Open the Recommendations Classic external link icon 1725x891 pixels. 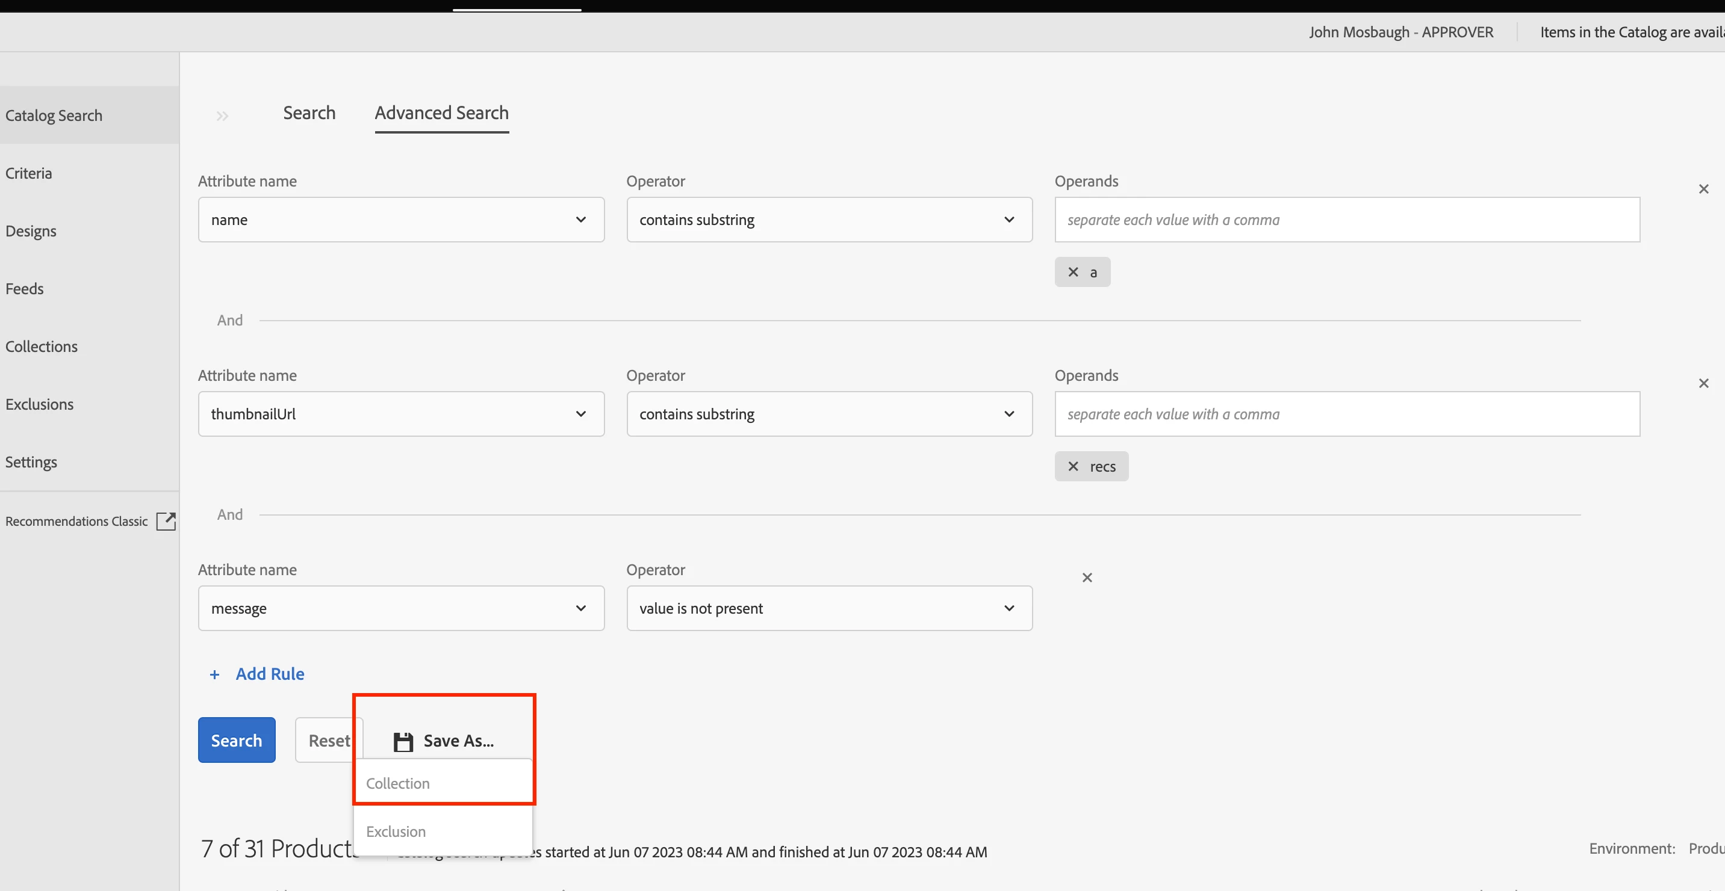(x=166, y=521)
